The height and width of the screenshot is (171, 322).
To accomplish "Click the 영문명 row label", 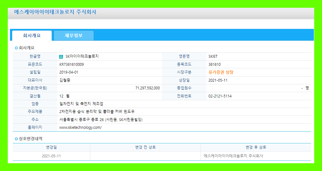I will click(184, 56).
